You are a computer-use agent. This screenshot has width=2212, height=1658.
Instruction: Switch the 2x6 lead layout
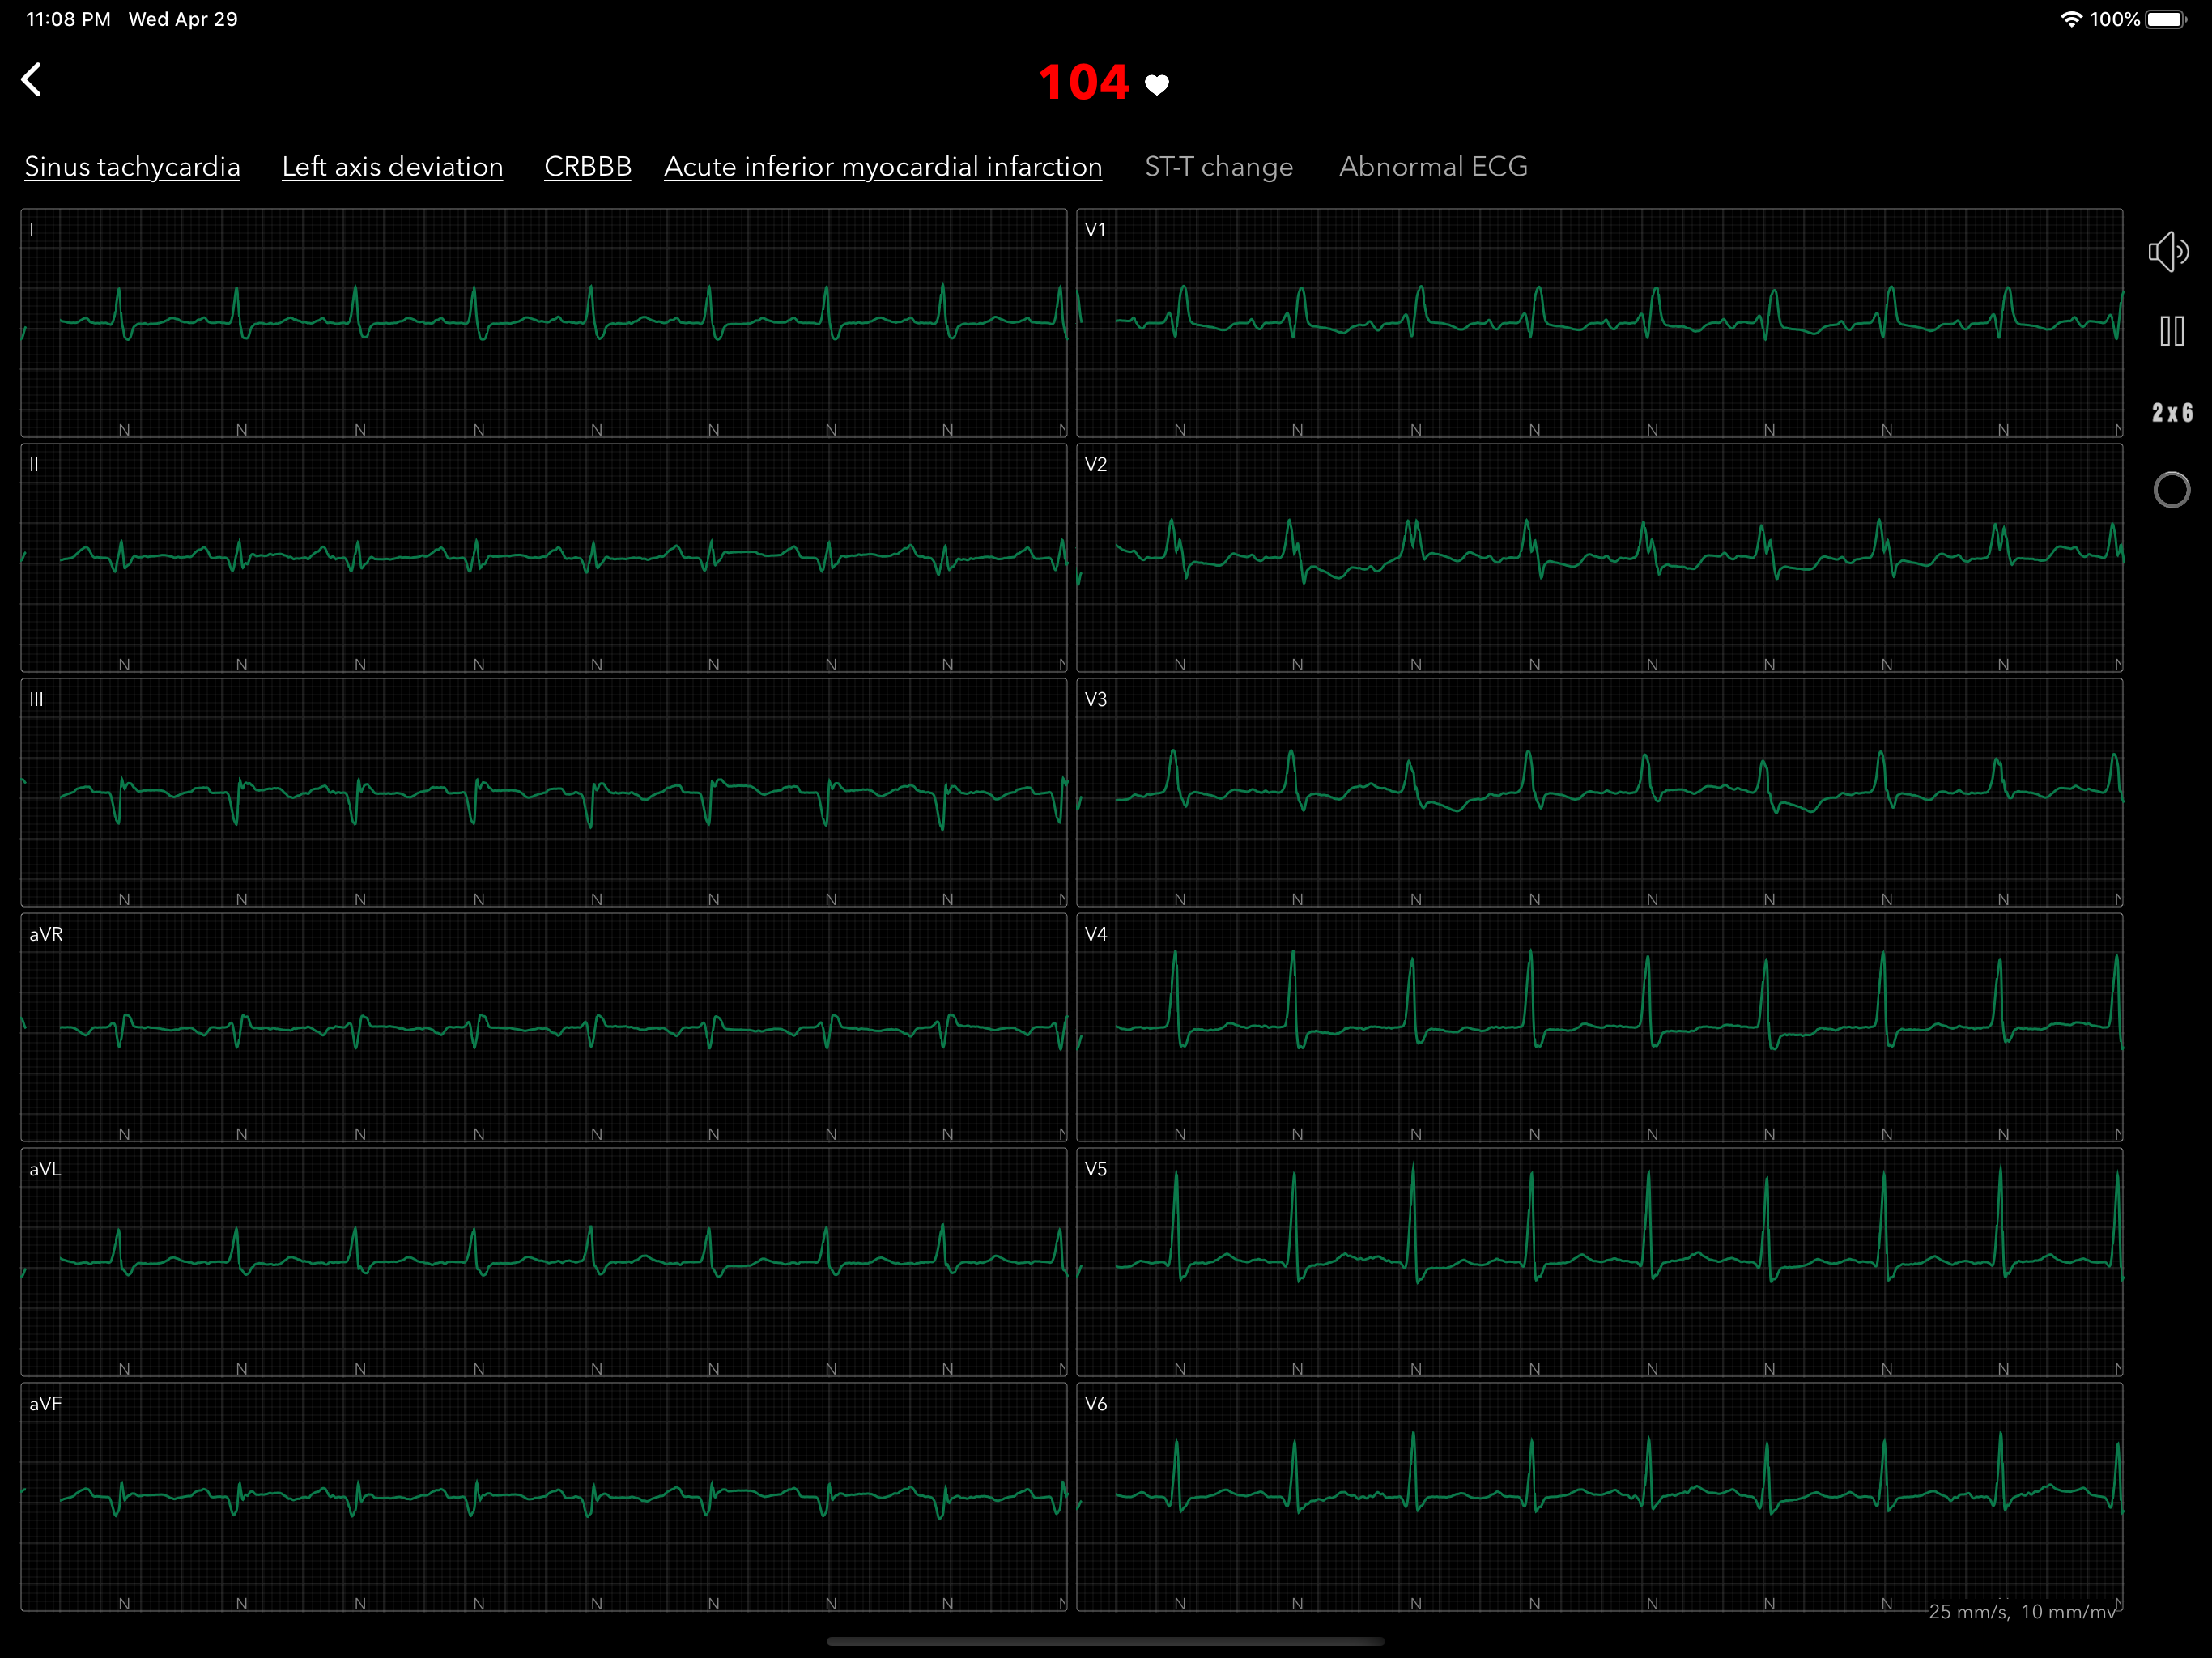pyautogui.click(x=2171, y=413)
